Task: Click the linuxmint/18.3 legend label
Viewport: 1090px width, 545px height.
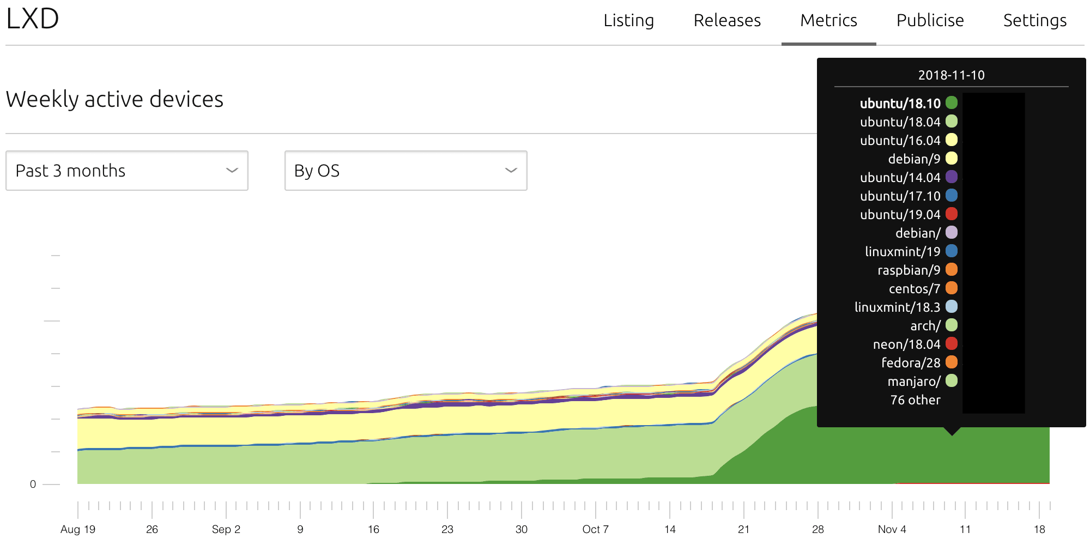Action: tap(898, 307)
